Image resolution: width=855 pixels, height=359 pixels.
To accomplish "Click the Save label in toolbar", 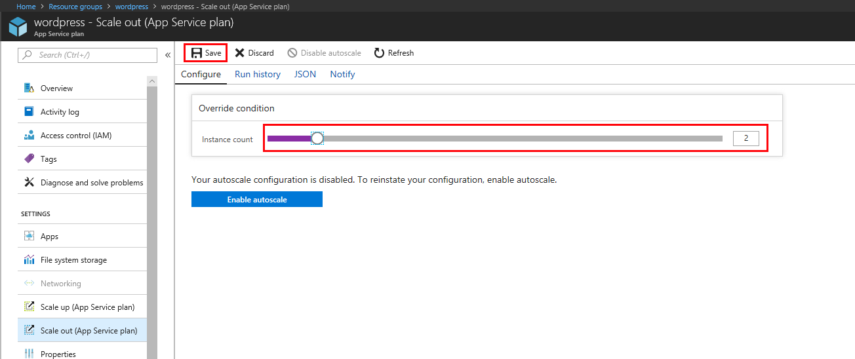I will coord(213,53).
